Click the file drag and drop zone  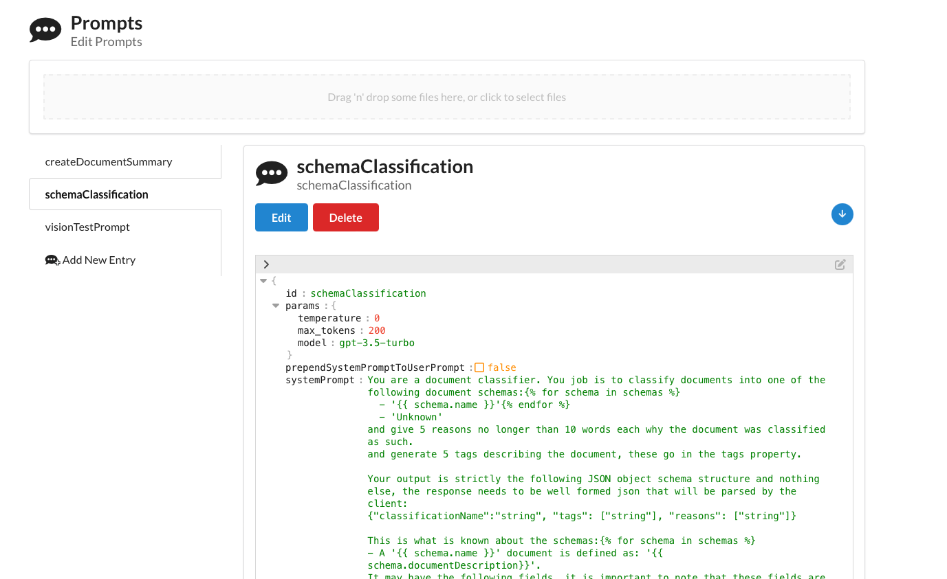pos(447,97)
